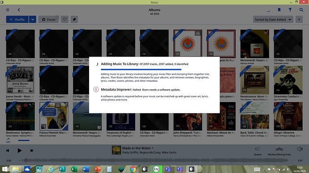Open the now playing album thumbnail
This screenshot has width=309, height=173.
[116, 150]
